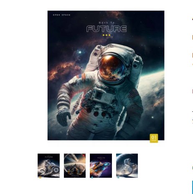Image resolution: width=193 pixels, height=194 pixels.
Task: Click the OPEN SPACE label
Action: (x=62, y=15)
